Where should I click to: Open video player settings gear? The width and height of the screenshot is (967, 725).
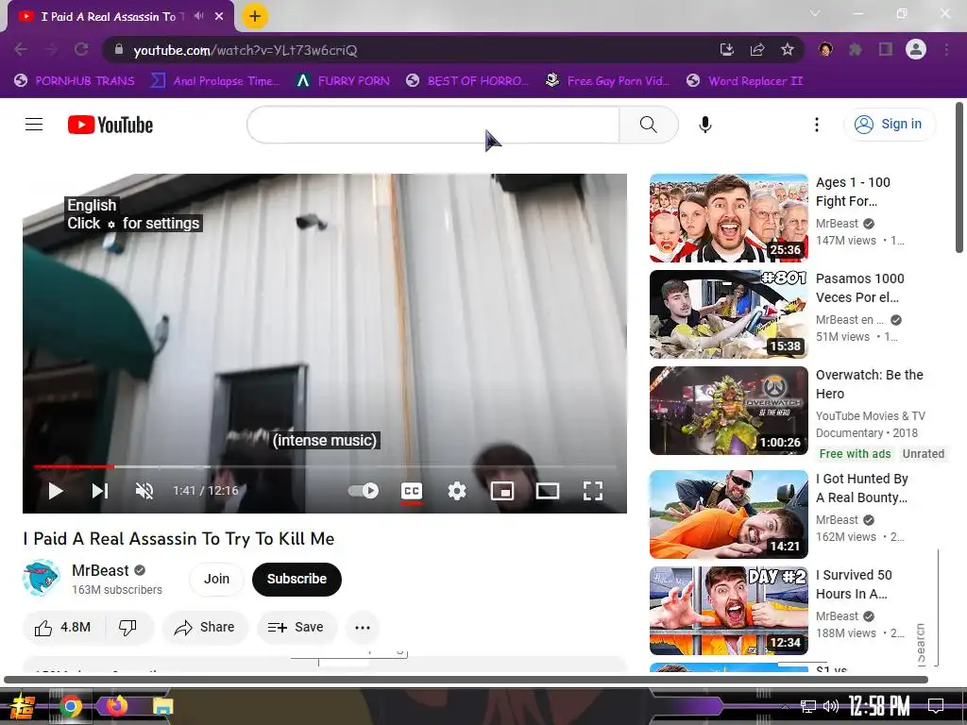tap(457, 491)
